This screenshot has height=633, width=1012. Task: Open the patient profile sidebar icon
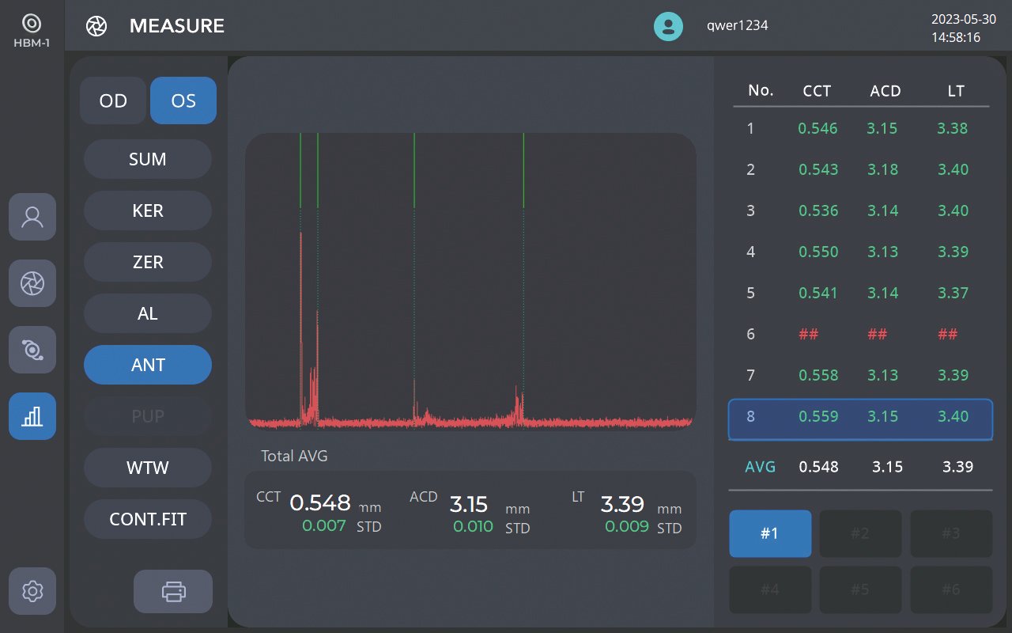coord(32,217)
